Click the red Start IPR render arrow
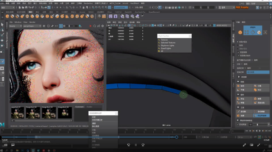The image size is (272, 152). click(91, 26)
